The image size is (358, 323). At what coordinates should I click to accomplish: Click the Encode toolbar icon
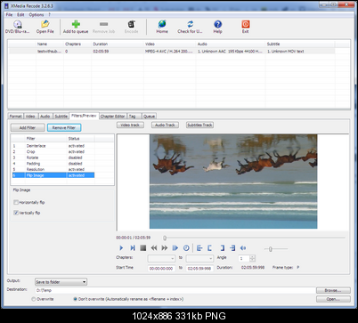pyautogui.click(x=131, y=27)
